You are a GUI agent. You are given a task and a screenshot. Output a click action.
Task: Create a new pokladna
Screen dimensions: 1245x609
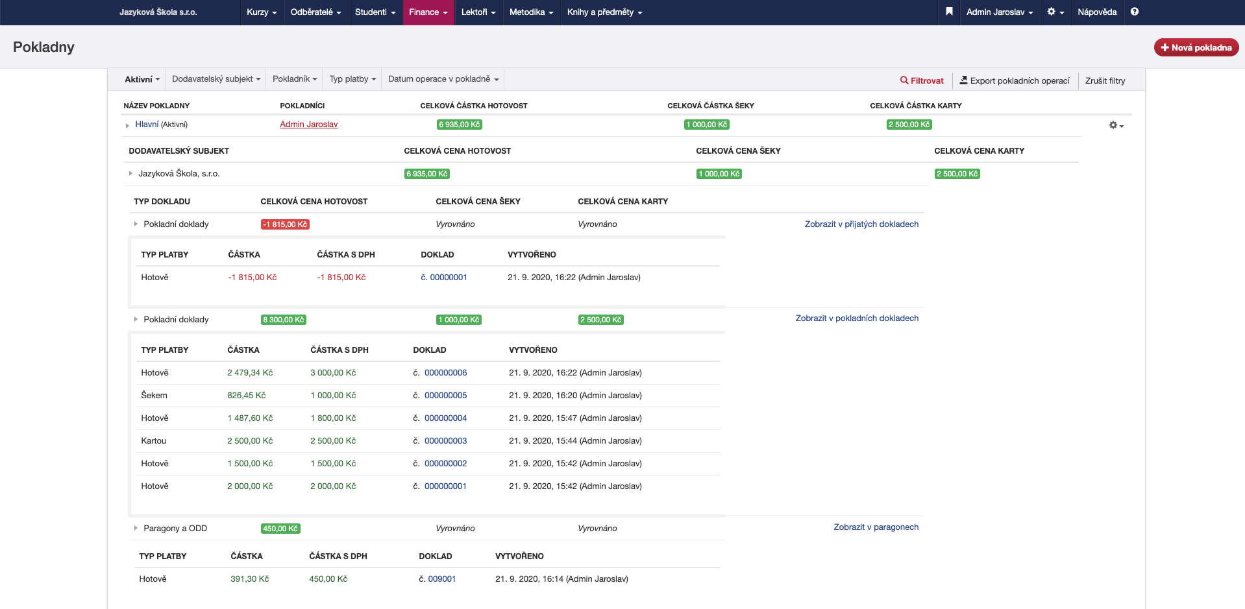pyautogui.click(x=1196, y=47)
